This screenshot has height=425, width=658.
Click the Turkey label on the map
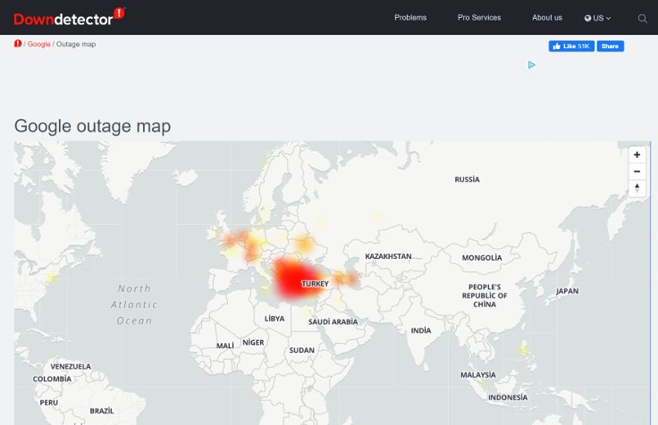(316, 284)
